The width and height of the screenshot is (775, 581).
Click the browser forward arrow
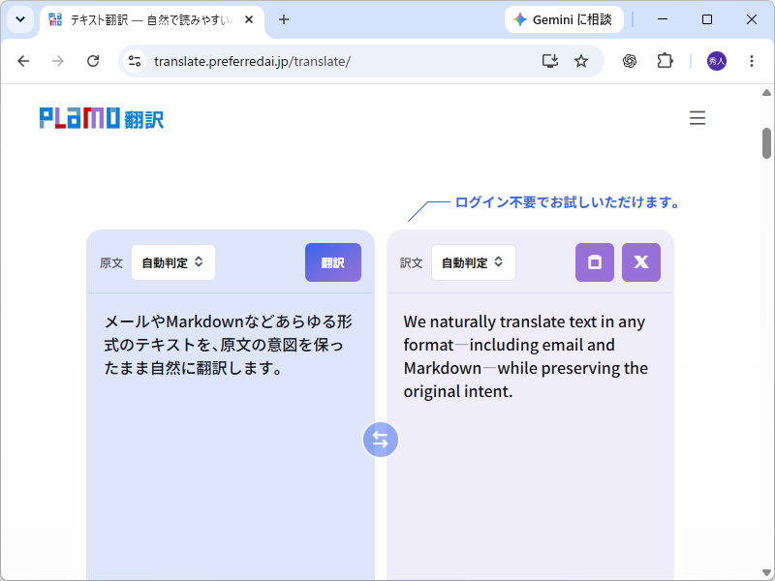(58, 61)
